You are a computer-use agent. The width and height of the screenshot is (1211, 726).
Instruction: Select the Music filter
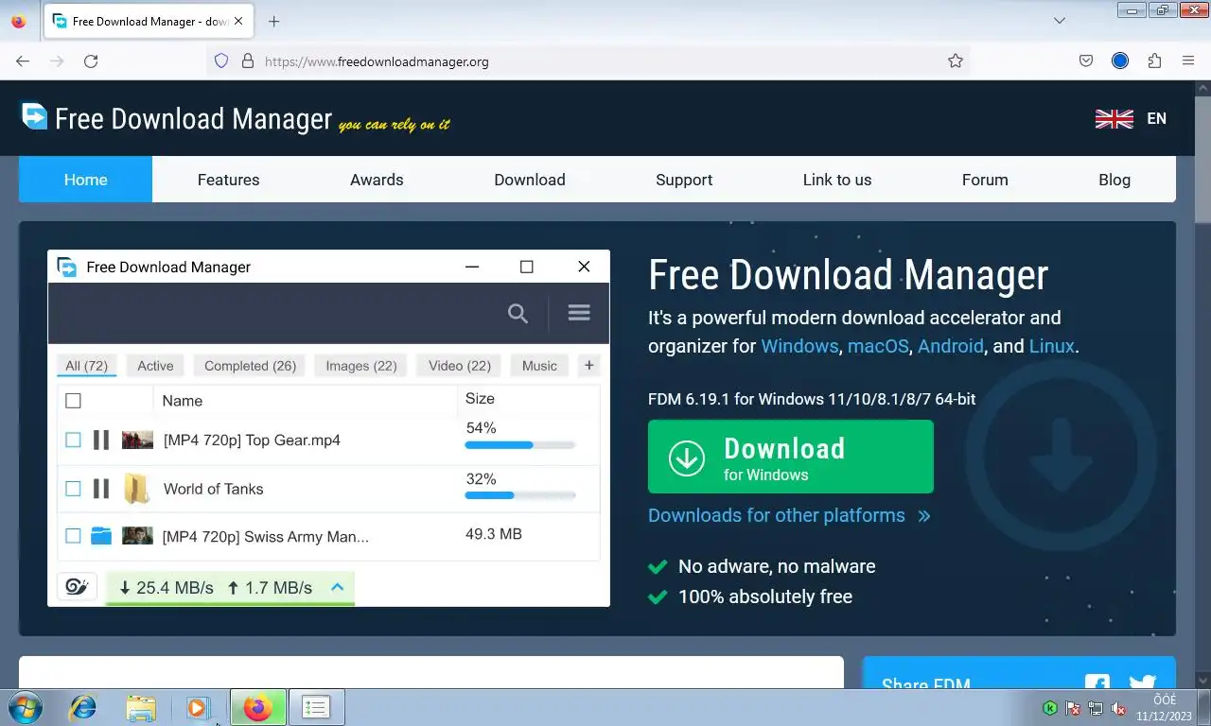click(539, 366)
